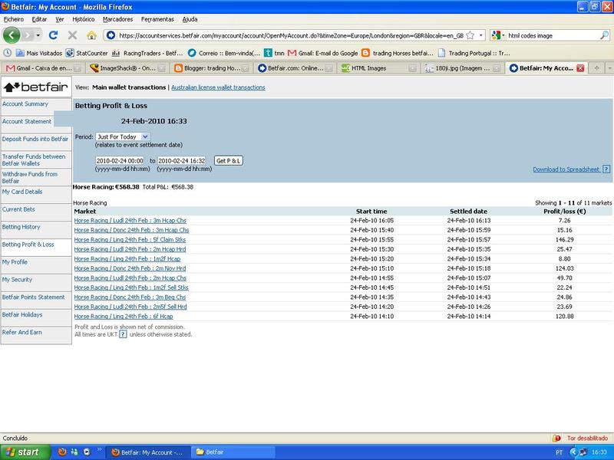
Task: Open Betting History sidebar link
Action: [x=21, y=227]
